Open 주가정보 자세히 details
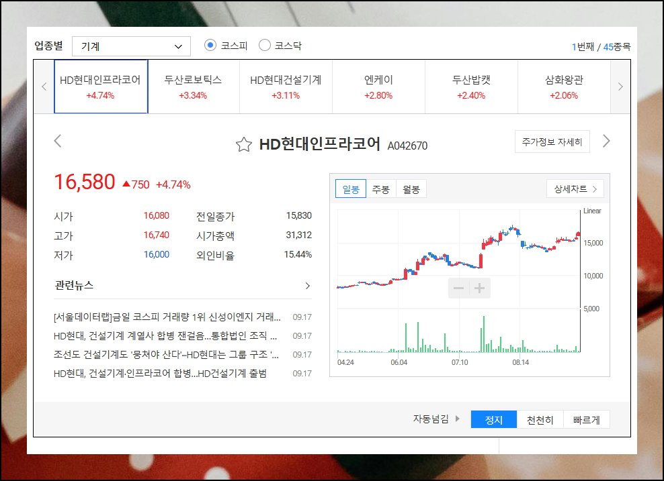664x481 pixels. (x=552, y=142)
